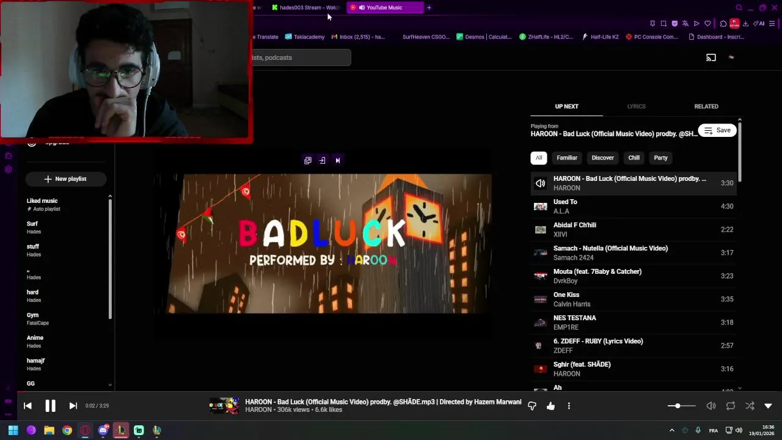This screenshot has height=440, width=782.
Task: Switch to the LYRICS tab
Action: (636, 106)
